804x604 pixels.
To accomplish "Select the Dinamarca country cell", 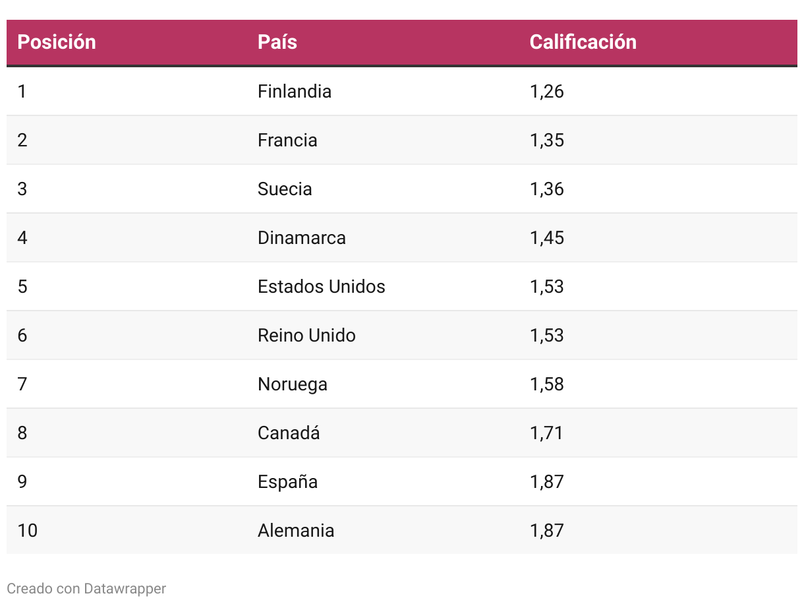I will point(302,237).
